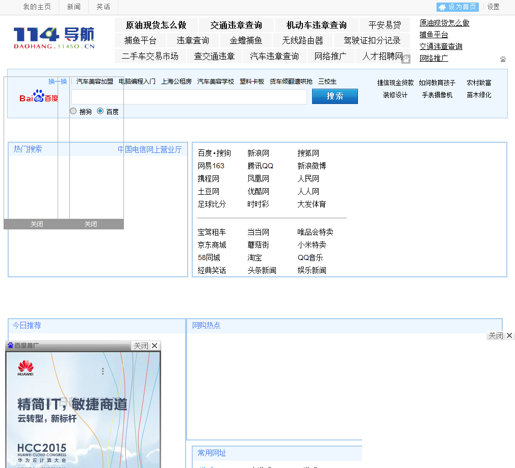Click the 网购热点 section heading
Image resolution: width=515 pixels, height=468 pixels.
click(x=207, y=325)
